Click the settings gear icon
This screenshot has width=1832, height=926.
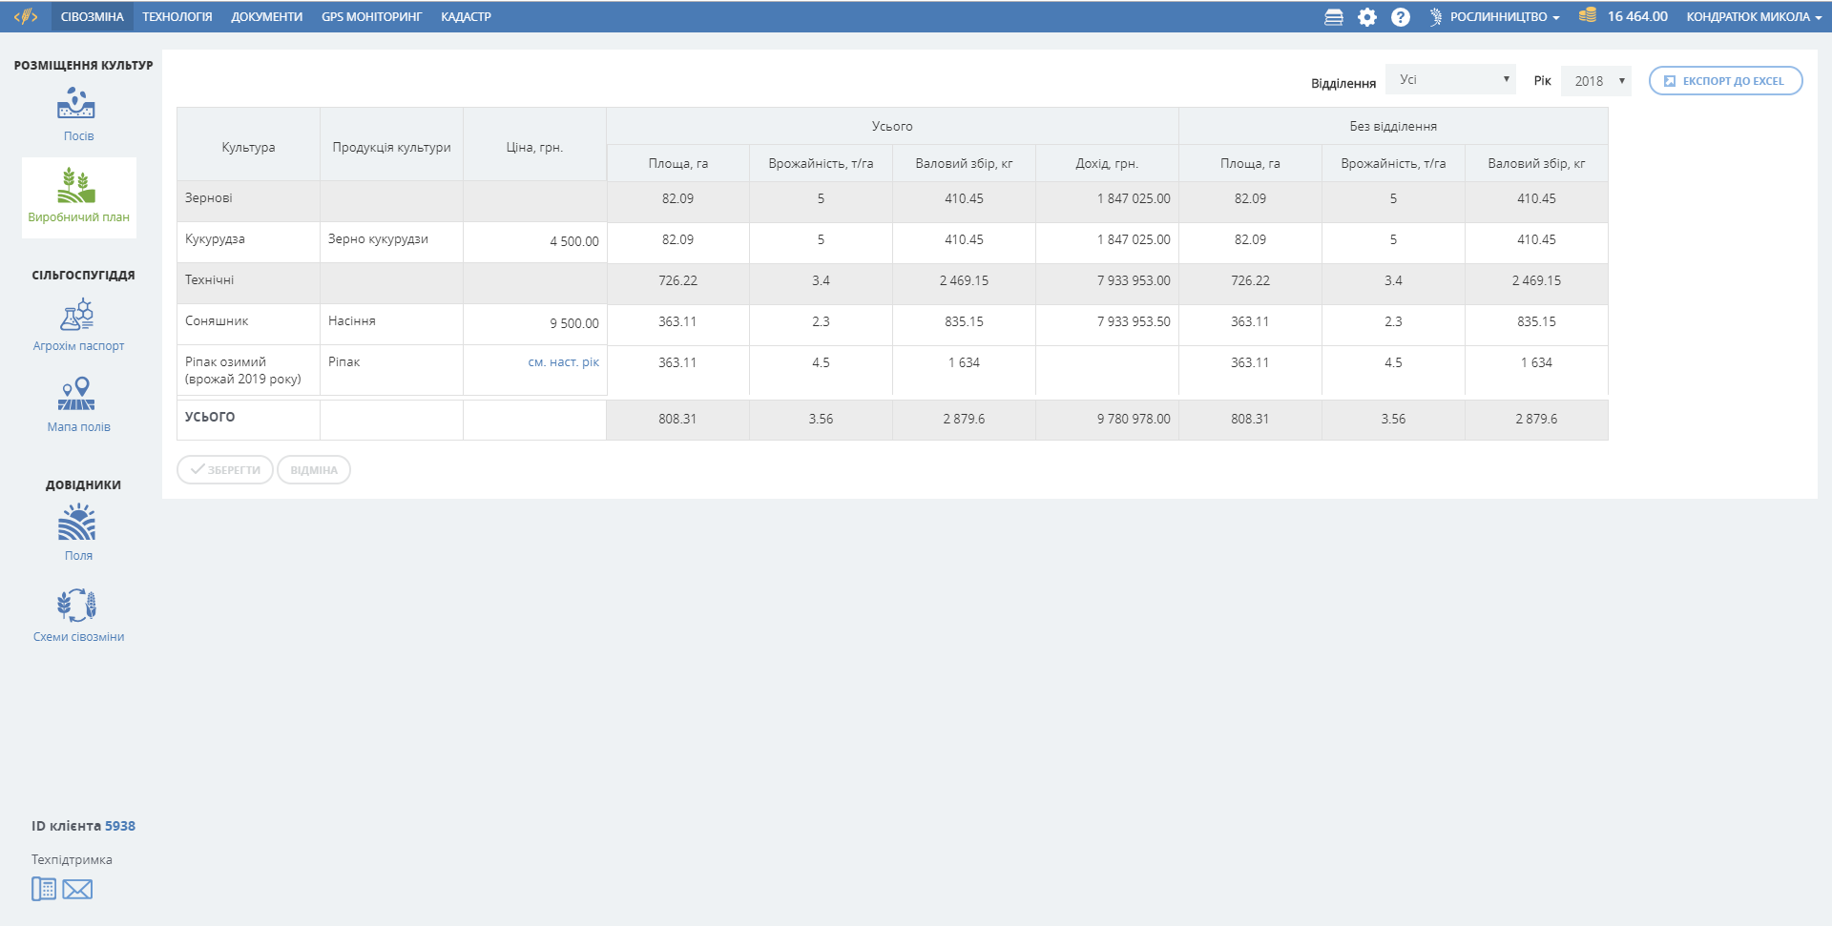tap(1367, 17)
